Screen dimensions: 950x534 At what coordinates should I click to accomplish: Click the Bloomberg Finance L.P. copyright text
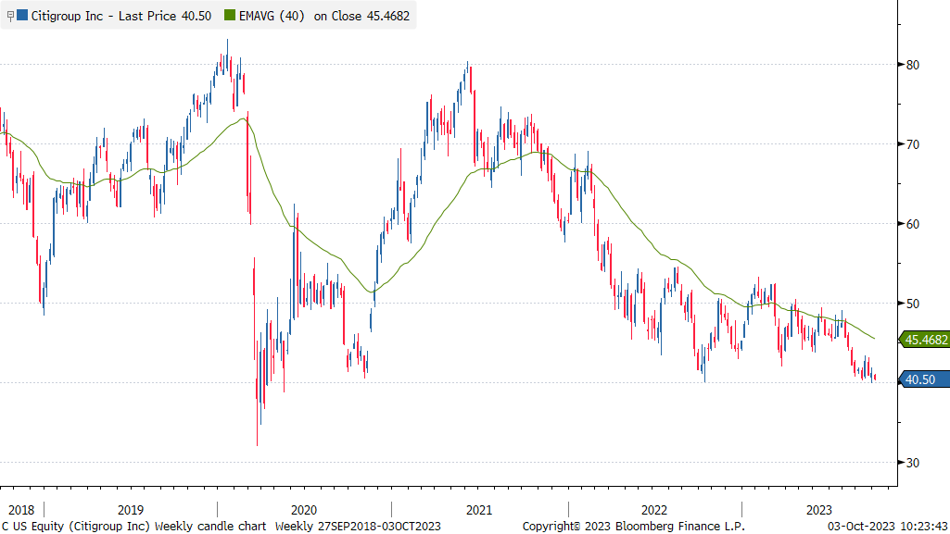pos(634,527)
